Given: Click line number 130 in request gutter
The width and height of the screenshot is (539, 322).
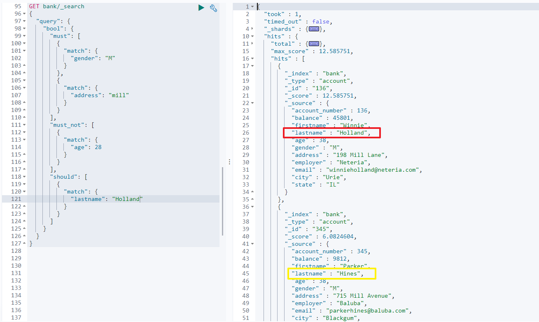Looking at the screenshot, I should tap(16, 266).
